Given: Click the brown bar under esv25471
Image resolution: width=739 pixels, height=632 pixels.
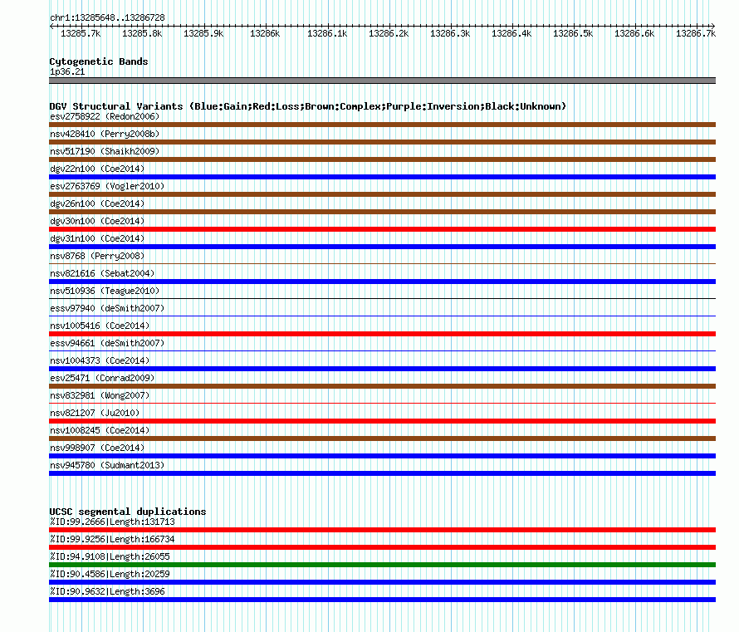Looking at the screenshot, I should pyautogui.click(x=382, y=386).
